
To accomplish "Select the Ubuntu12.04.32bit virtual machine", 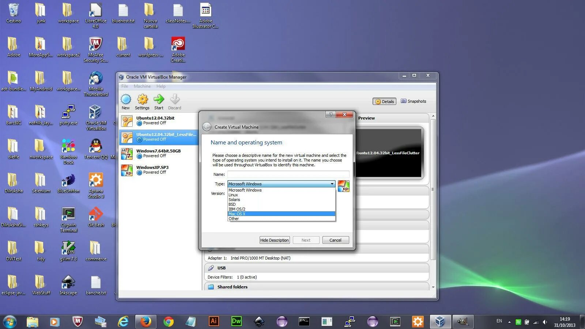I will (159, 121).
